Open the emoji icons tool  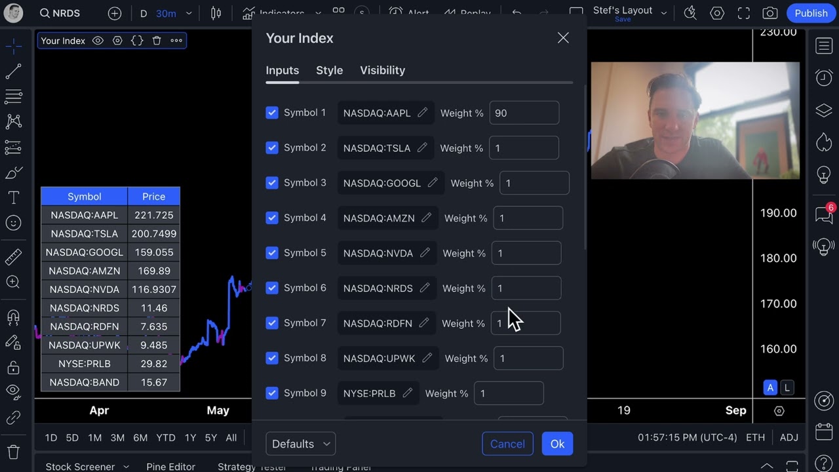click(x=13, y=223)
